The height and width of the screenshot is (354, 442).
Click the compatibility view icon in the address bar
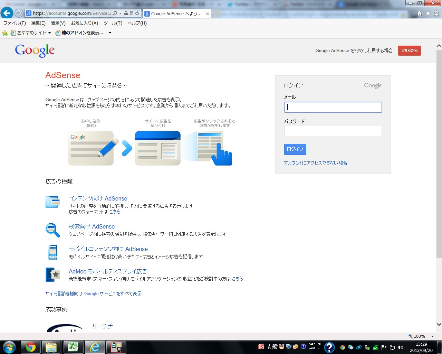coord(132,13)
